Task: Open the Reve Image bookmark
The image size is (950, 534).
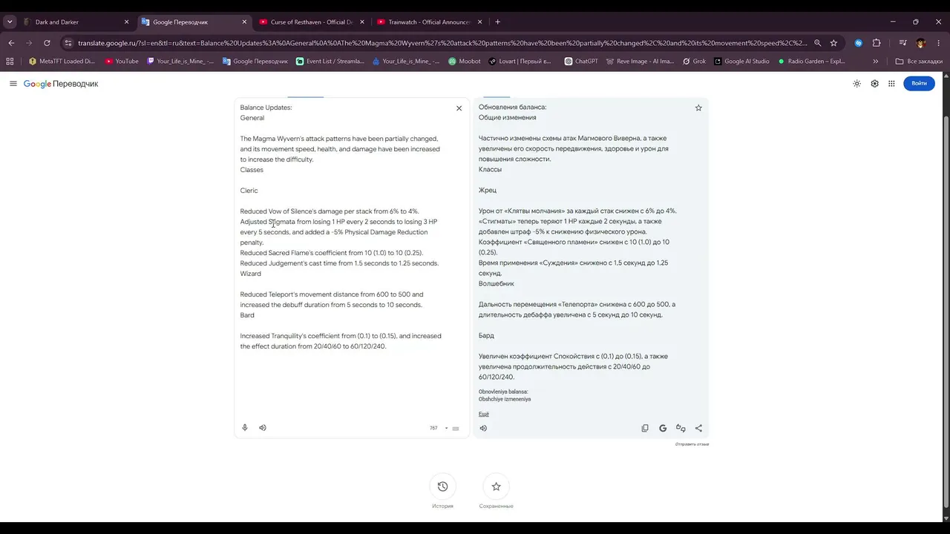Action: (x=640, y=62)
